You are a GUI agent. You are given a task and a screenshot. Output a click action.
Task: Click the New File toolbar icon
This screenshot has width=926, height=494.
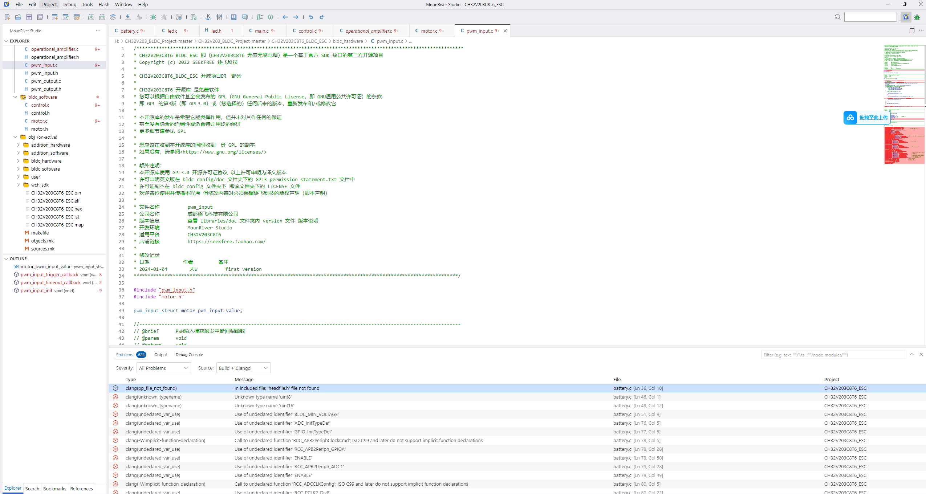pyautogui.click(x=7, y=17)
